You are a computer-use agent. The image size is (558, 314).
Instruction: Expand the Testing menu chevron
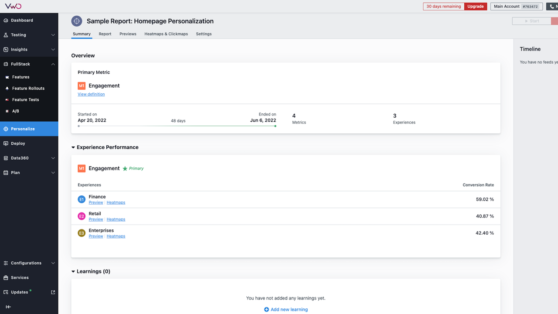(53, 35)
